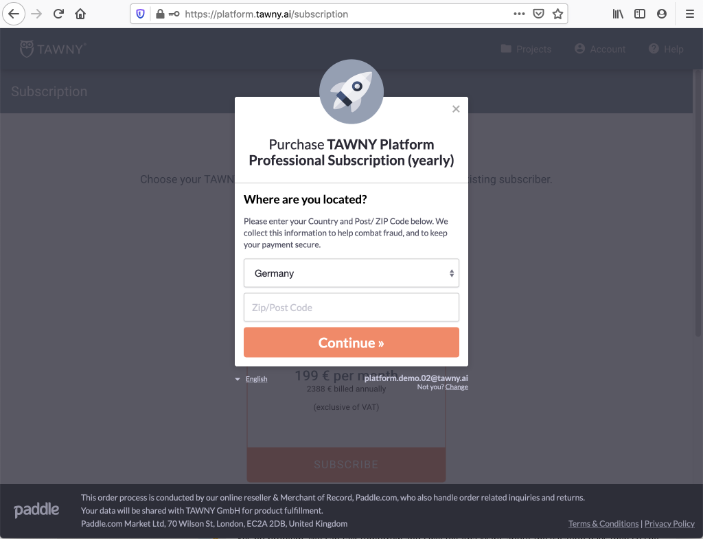Open the hamburger application menu
The image size is (703, 539).
690,14
